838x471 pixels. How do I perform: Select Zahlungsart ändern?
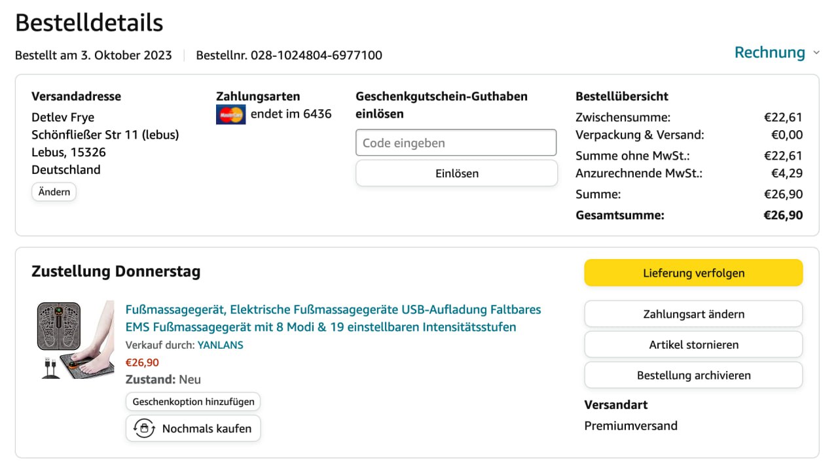coord(693,314)
